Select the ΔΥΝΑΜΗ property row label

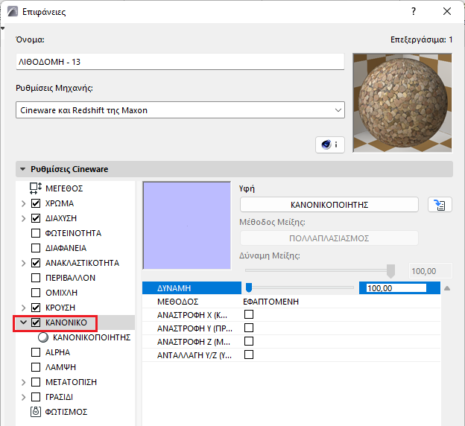pos(174,288)
